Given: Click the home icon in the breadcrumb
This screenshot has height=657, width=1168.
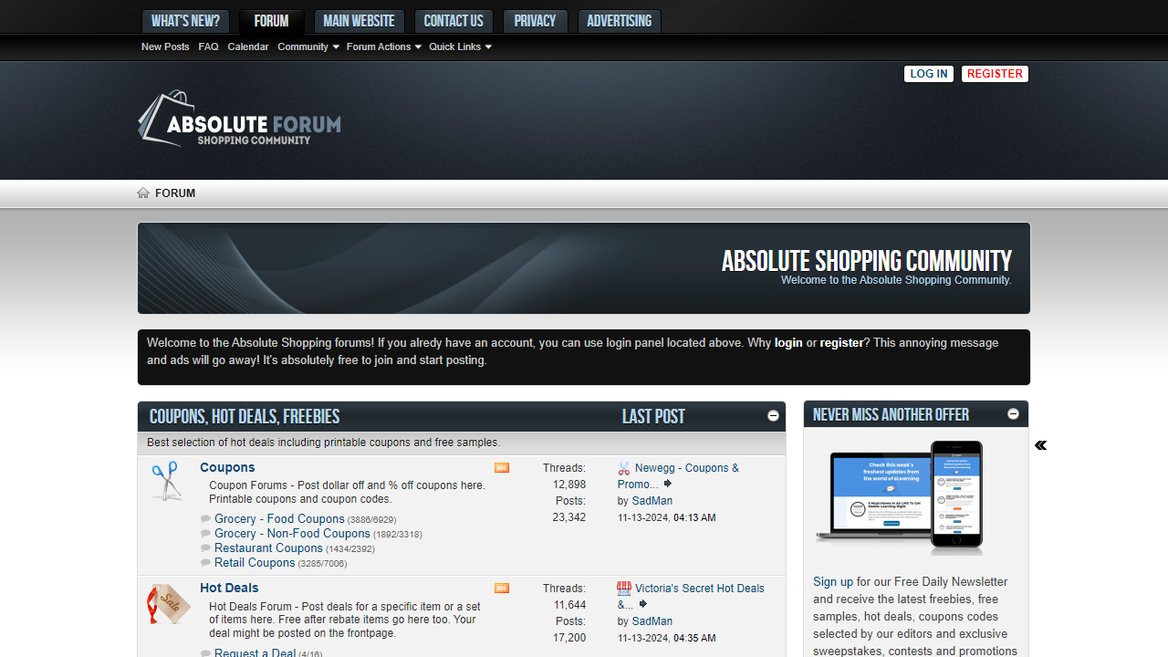Looking at the screenshot, I should (x=143, y=193).
